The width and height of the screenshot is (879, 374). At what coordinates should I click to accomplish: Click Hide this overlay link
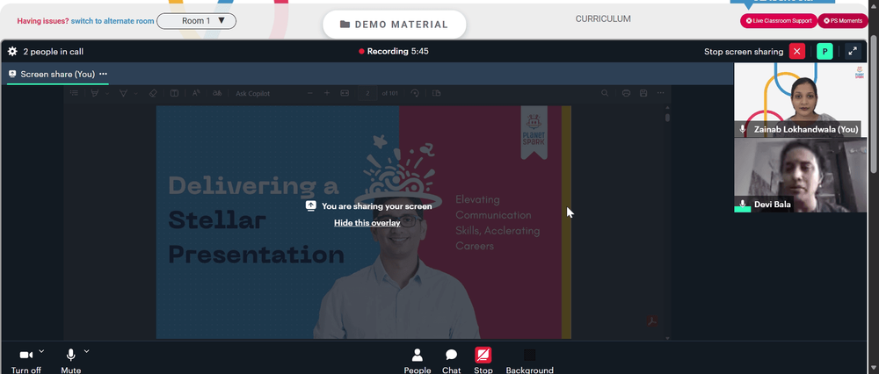(x=367, y=223)
